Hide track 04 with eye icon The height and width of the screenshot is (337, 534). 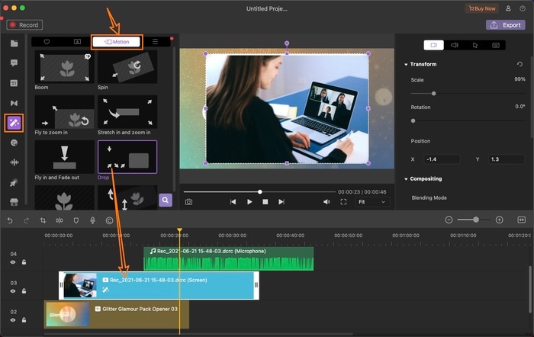pos(13,262)
